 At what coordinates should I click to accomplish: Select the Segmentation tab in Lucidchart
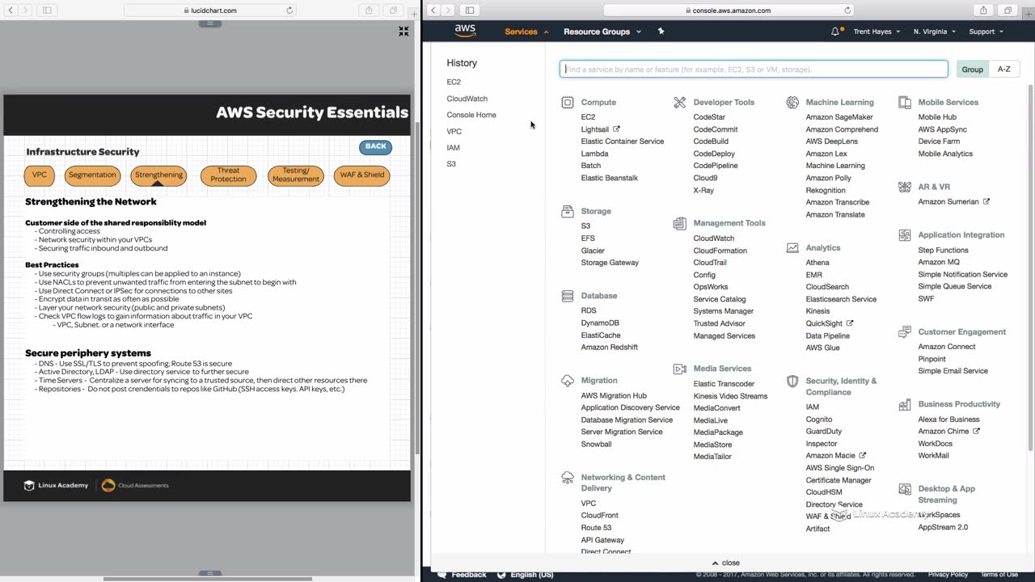pos(92,175)
